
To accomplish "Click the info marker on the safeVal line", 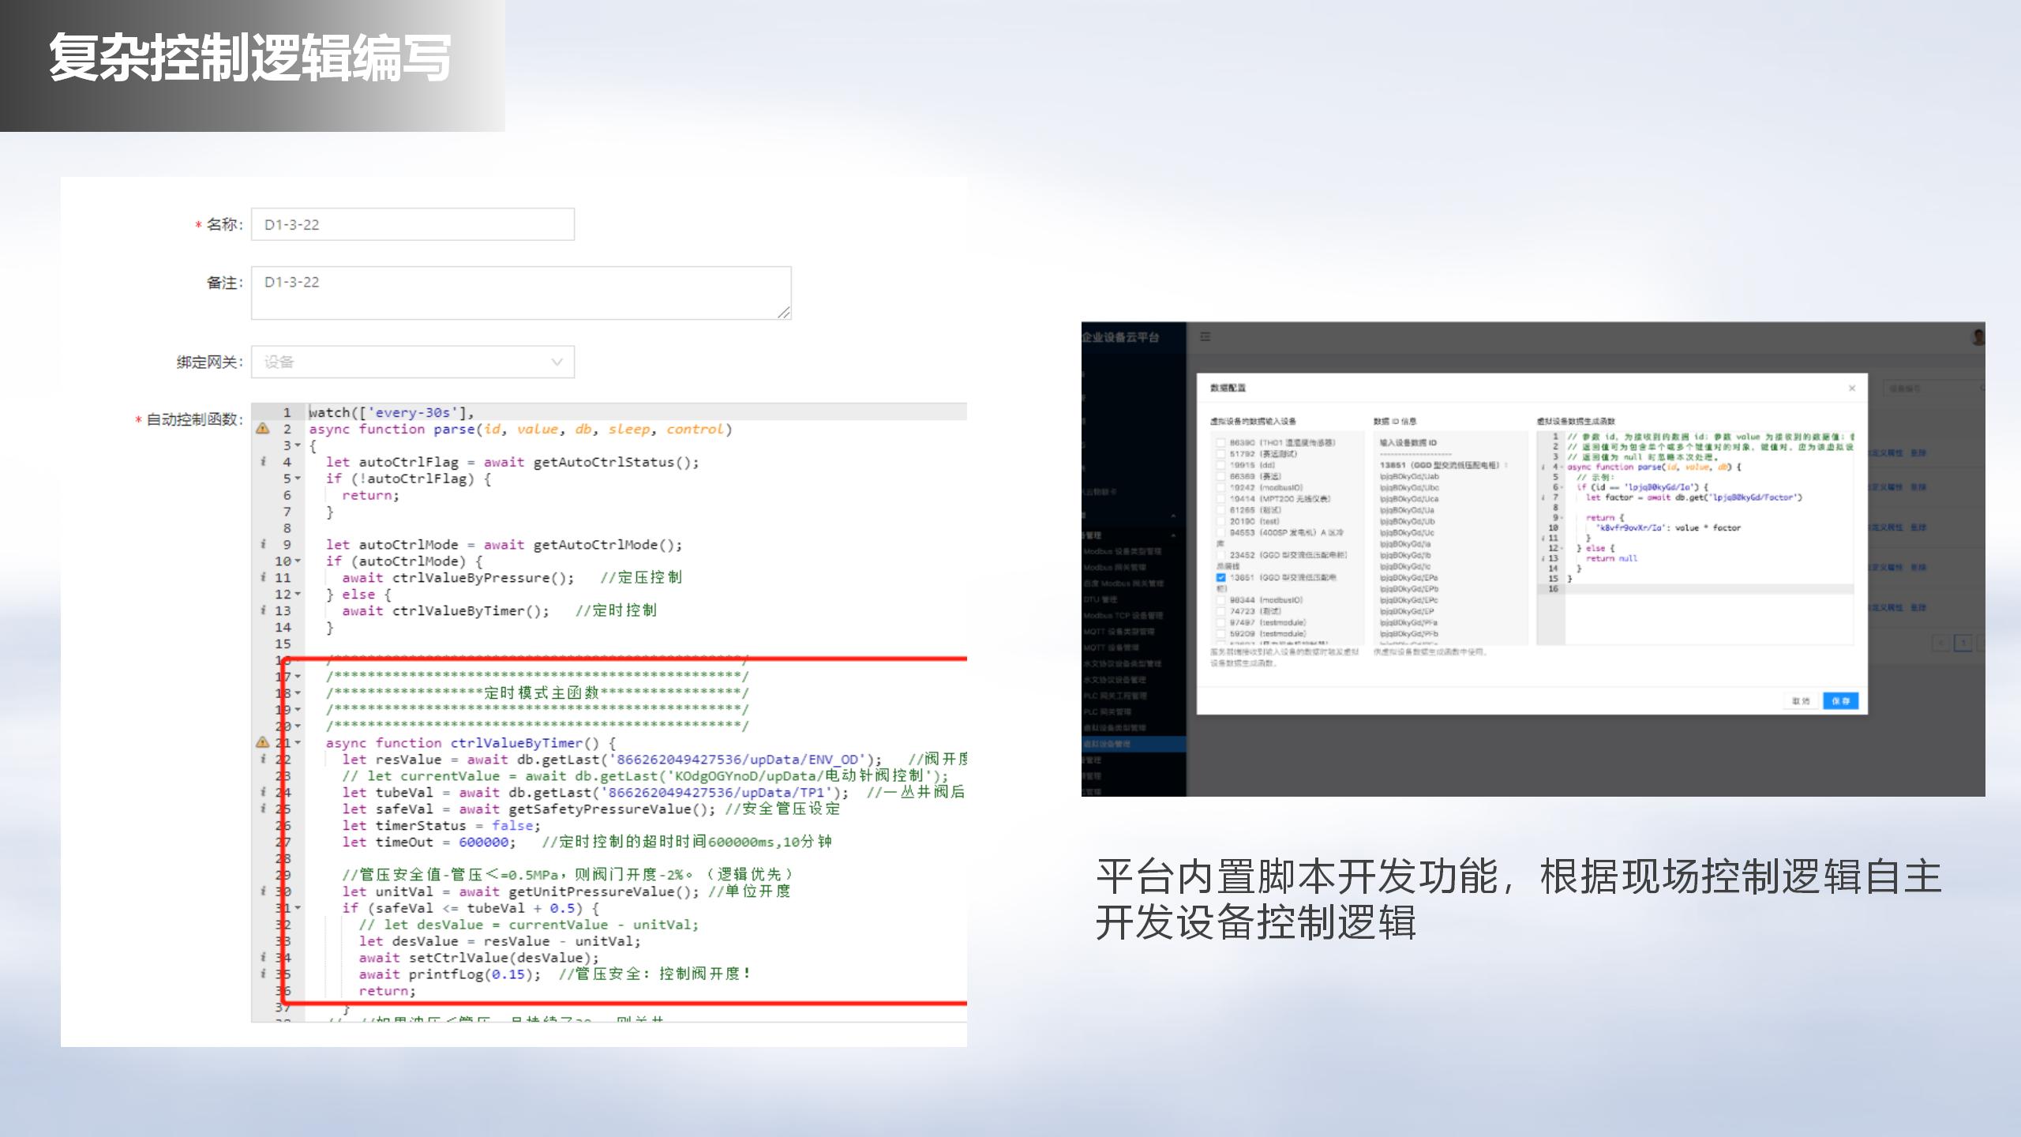I will click(263, 809).
